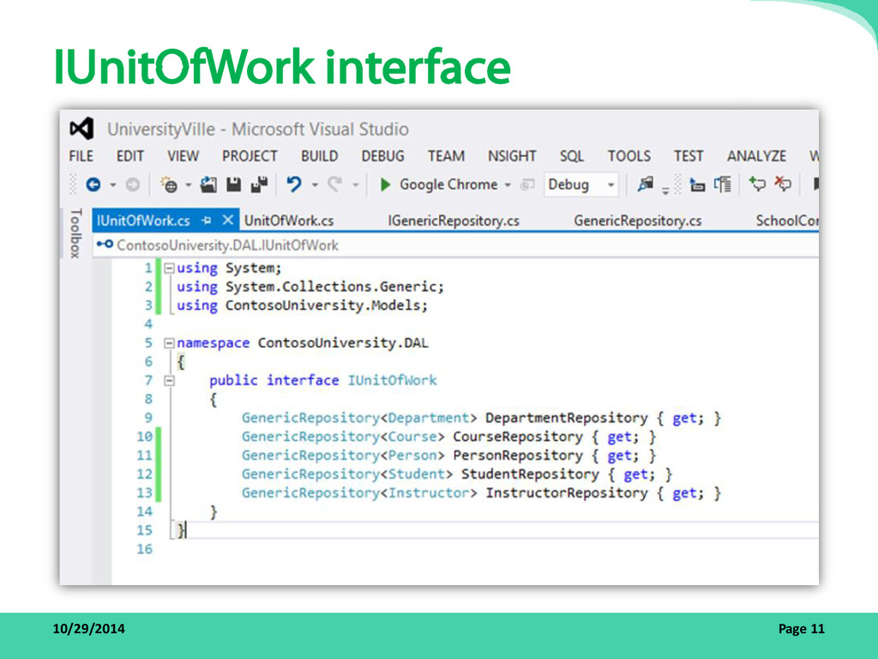Click the ContosoUniversity.DAL.IUnitOfWork navigation box
This screenshot has height=659, width=878.
tap(455, 245)
